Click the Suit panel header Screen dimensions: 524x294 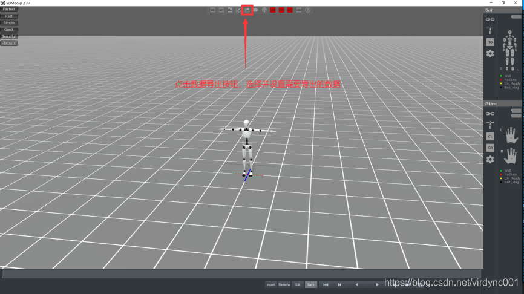(503, 10)
